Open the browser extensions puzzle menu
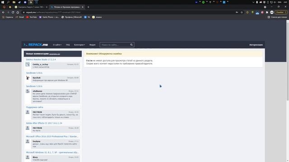 click(x=267, y=12)
